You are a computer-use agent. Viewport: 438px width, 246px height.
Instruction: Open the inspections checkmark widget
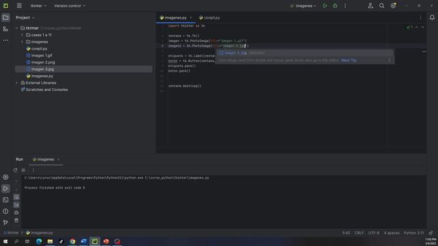pyautogui.click(x=409, y=27)
